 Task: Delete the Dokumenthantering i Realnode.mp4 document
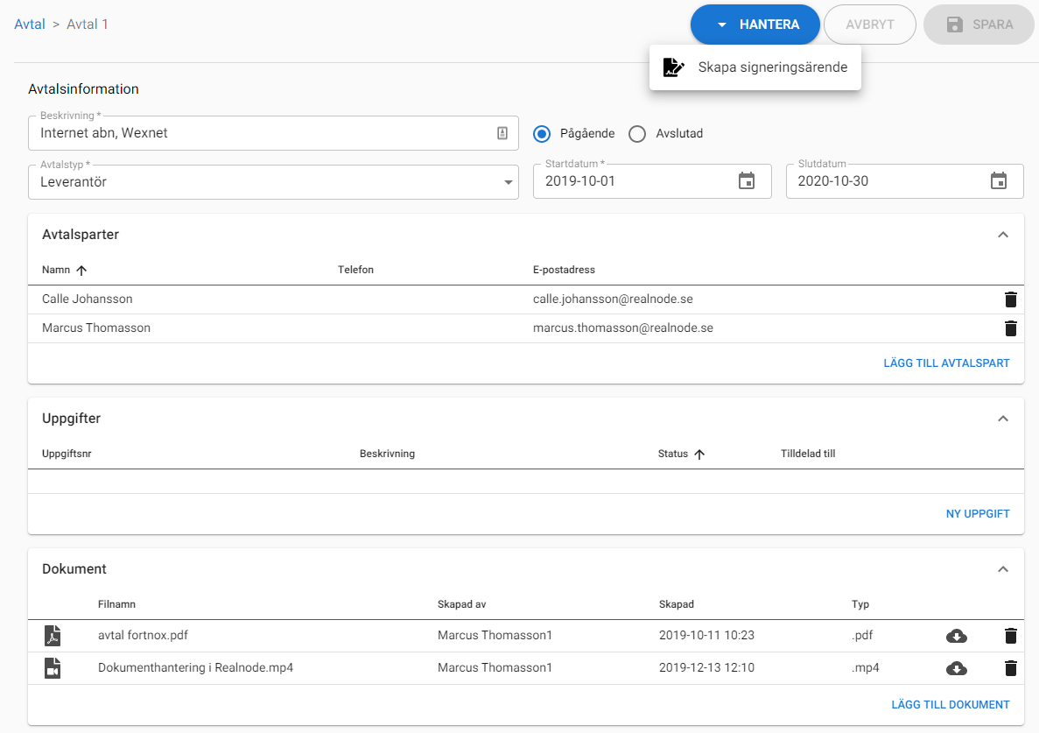(x=1010, y=668)
